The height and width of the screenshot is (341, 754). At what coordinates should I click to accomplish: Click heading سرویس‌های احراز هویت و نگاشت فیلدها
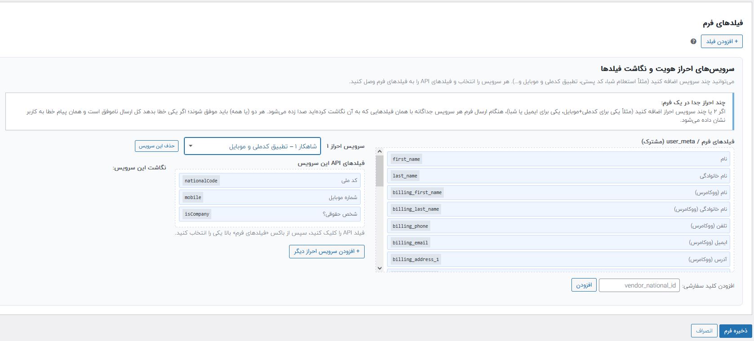[x=667, y=69]
